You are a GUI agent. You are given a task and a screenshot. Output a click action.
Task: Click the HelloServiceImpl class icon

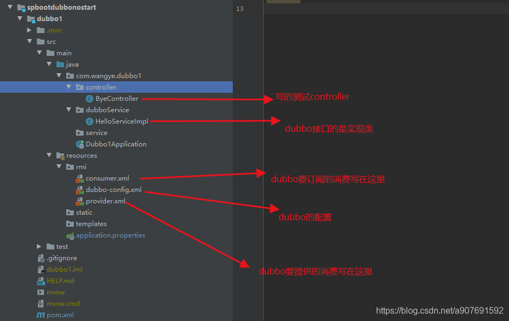pyautogui.click(x=90, y=121)
